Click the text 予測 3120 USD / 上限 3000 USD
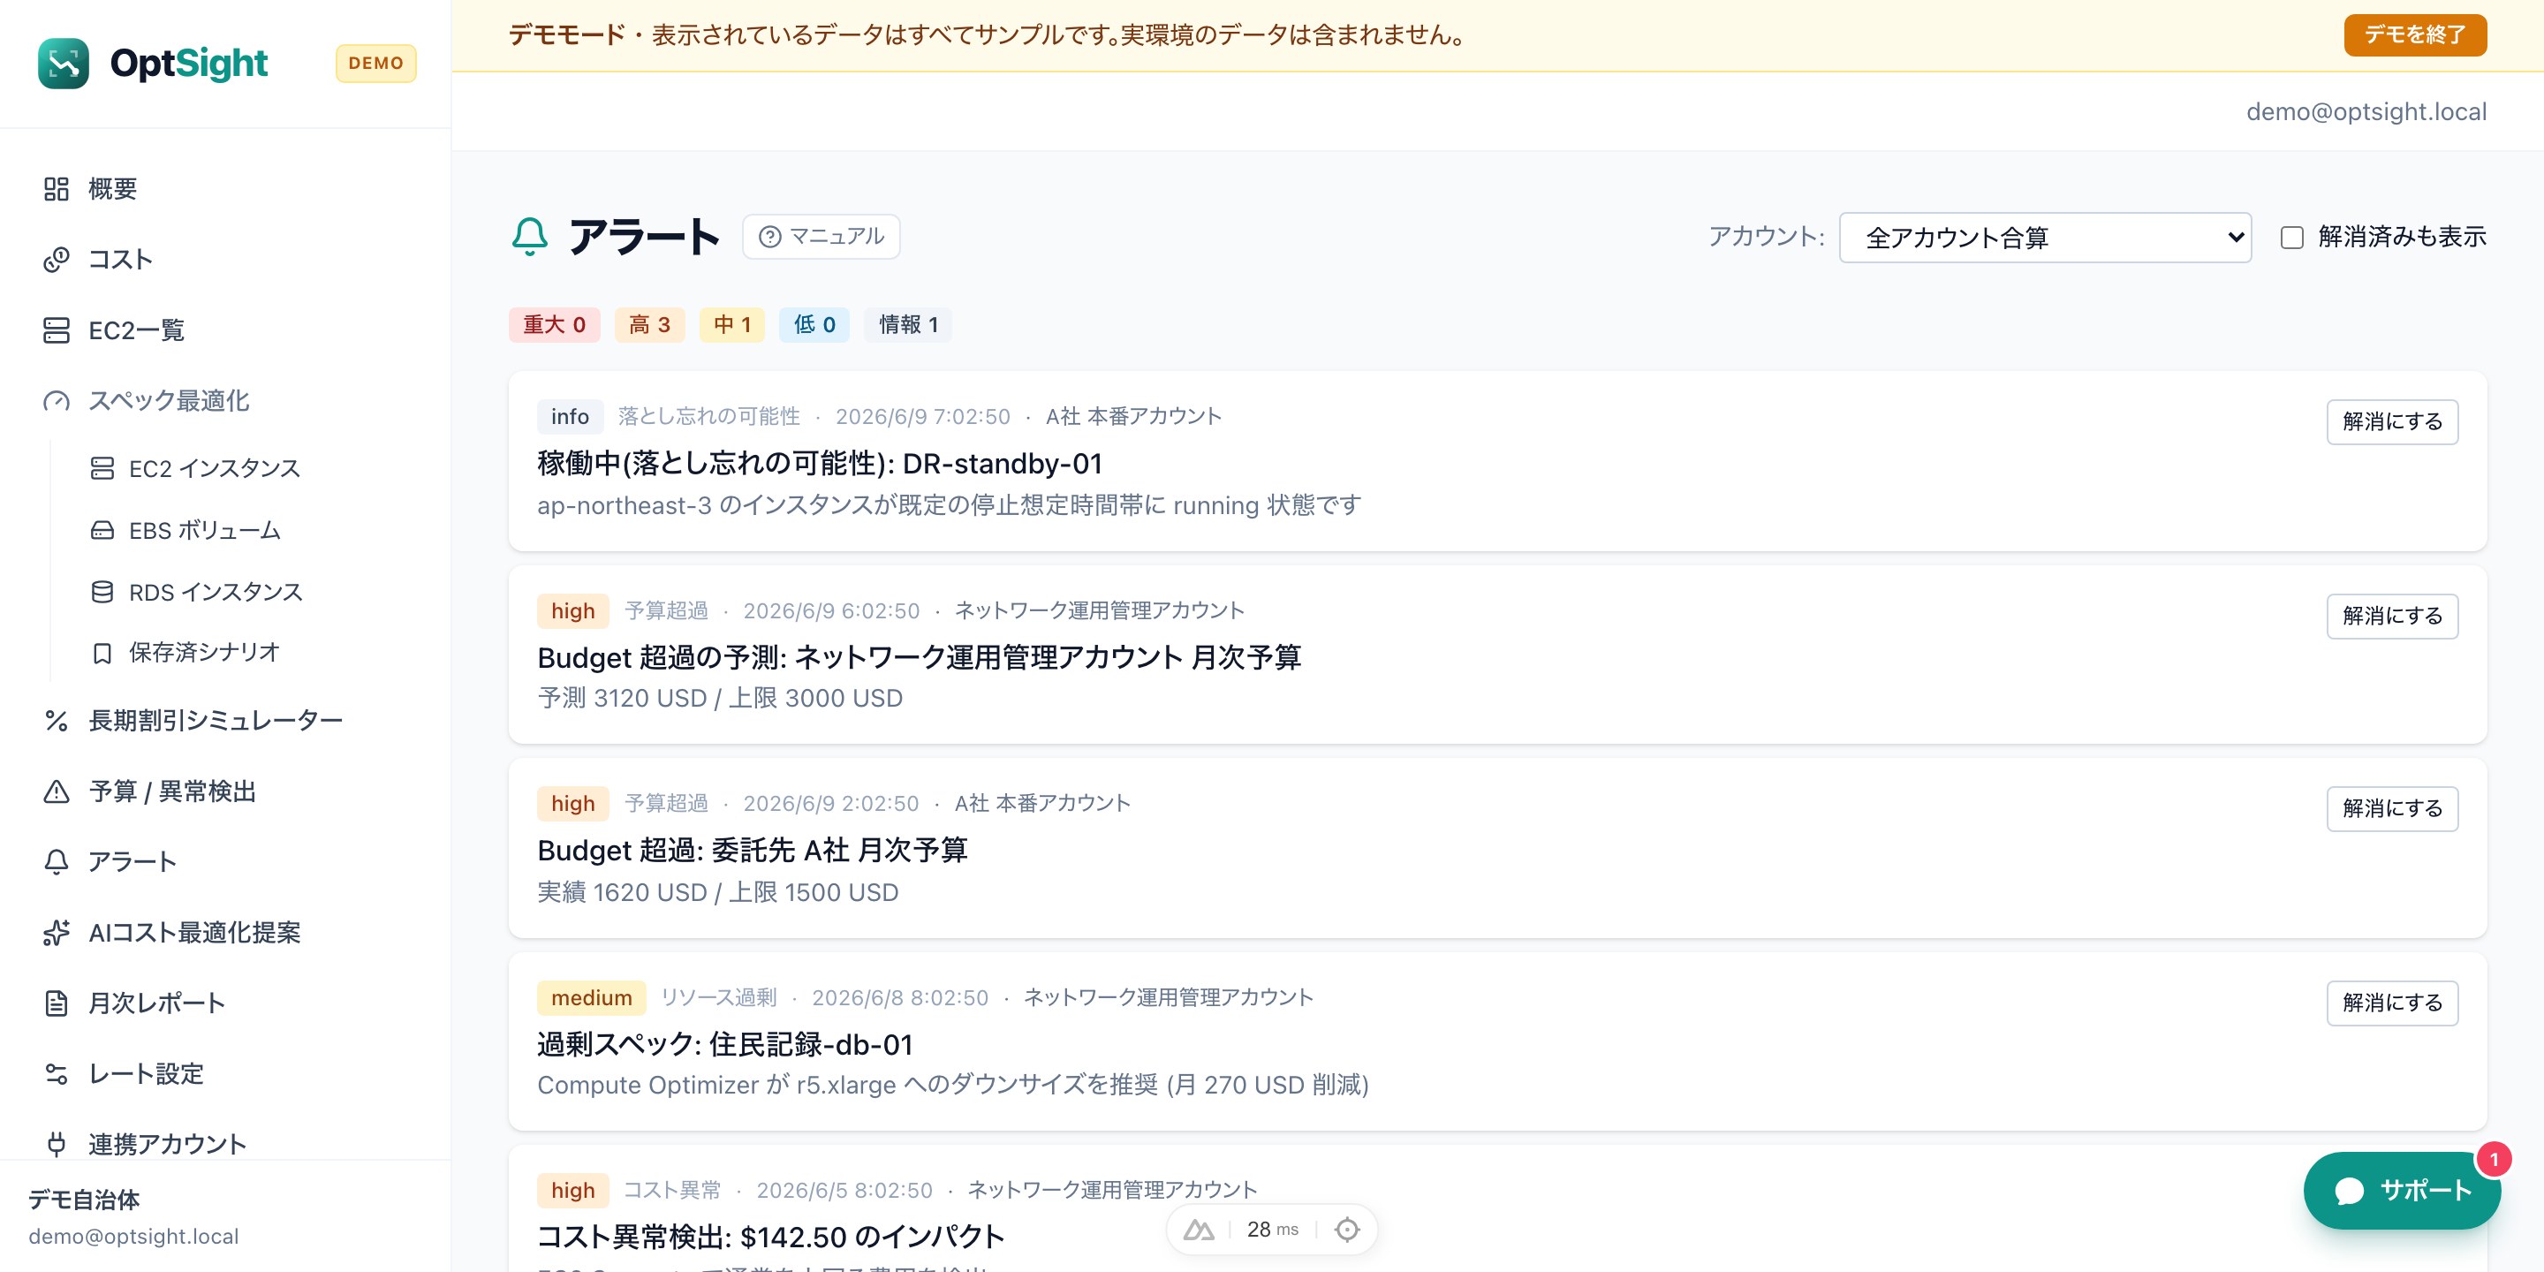 click(719, 698)
